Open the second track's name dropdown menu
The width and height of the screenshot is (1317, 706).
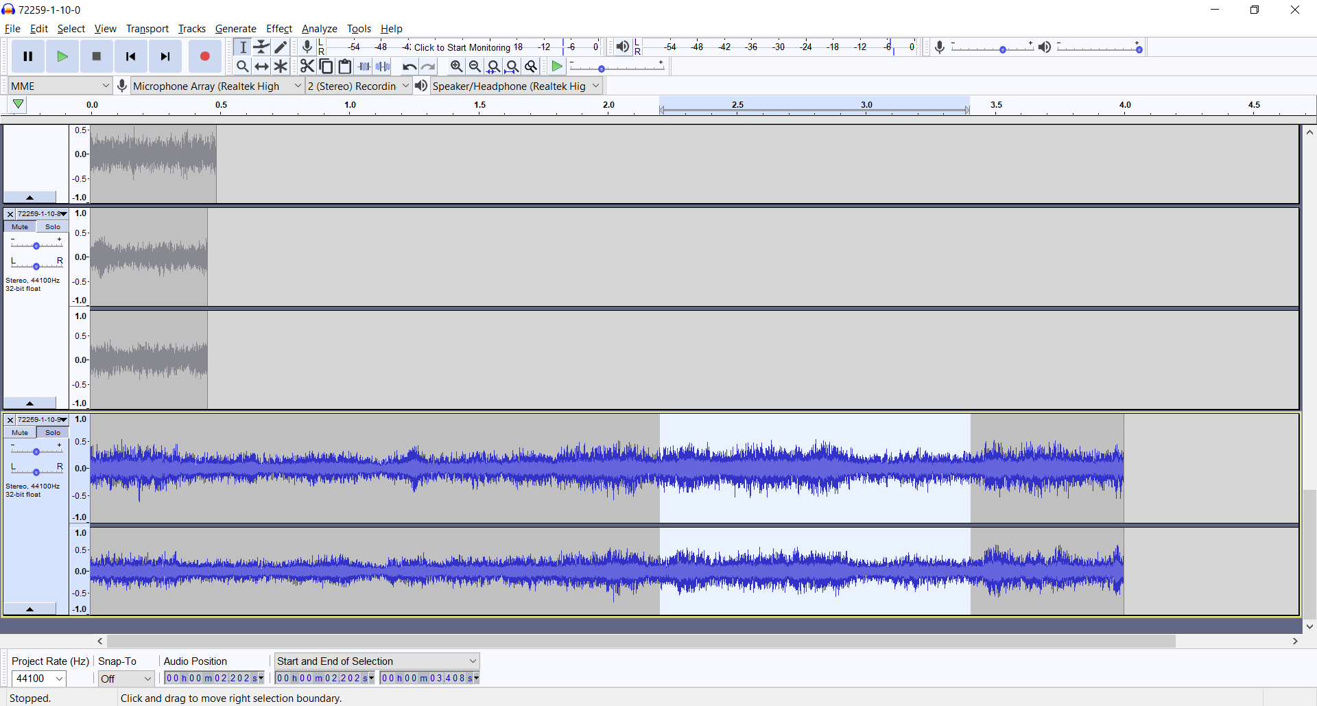(x=43, y=214)
